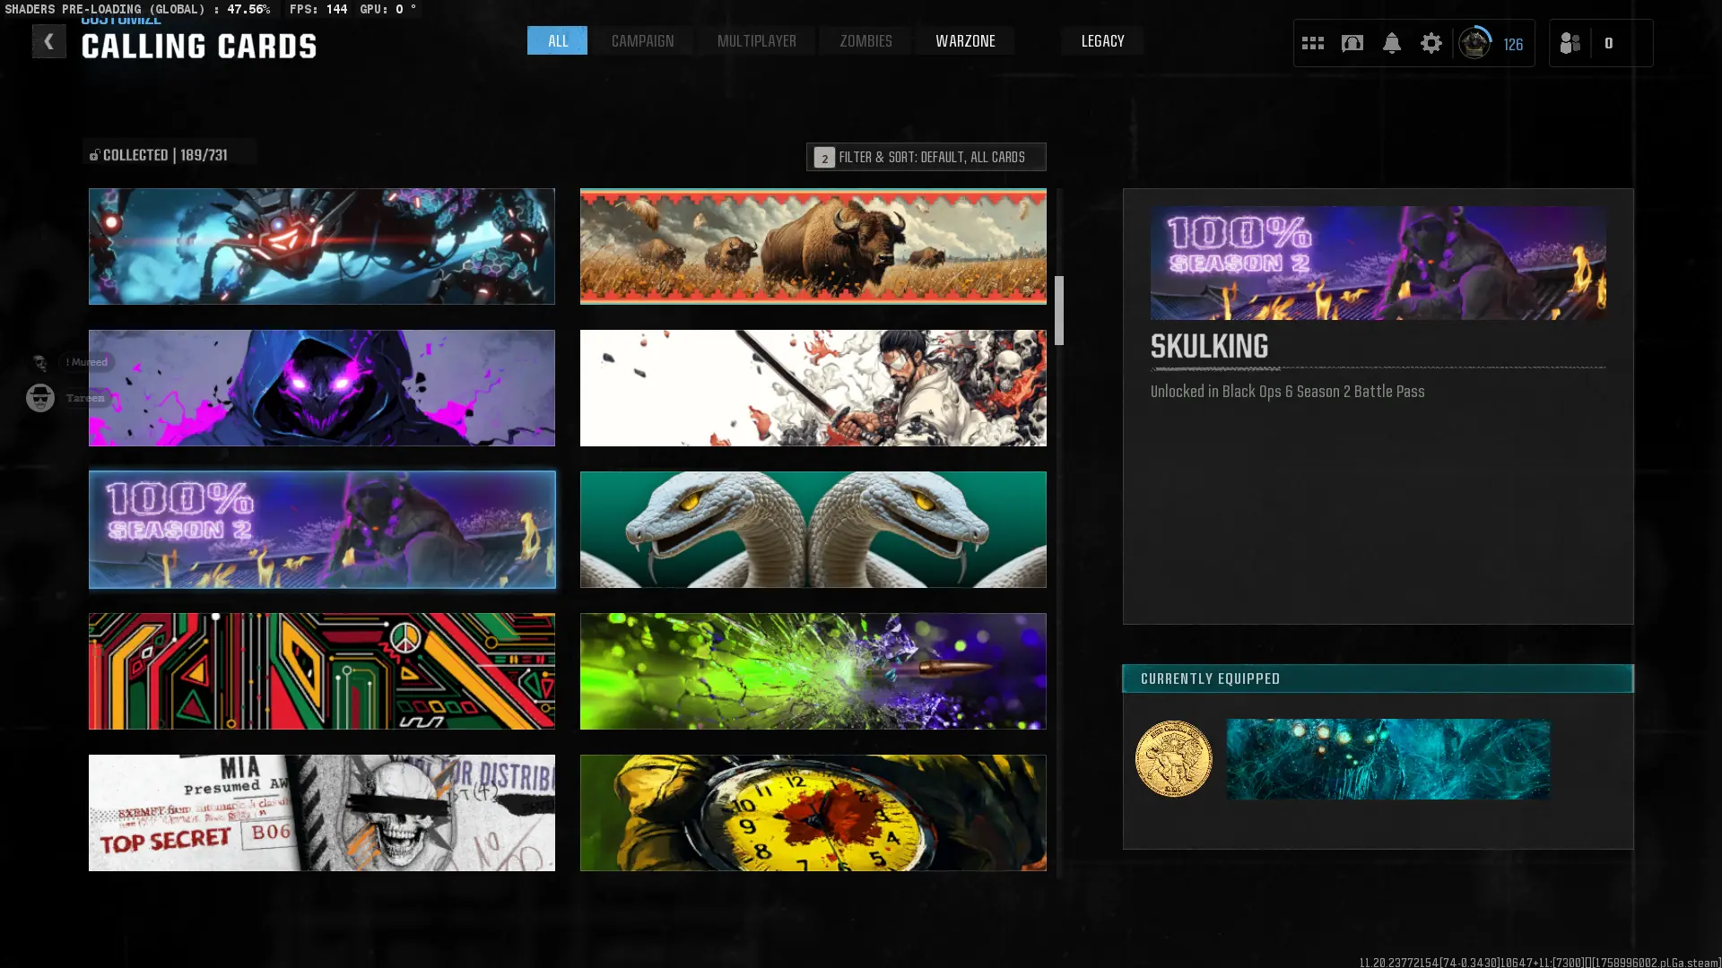Viewport: 1722px width, 968px height.
Task: Click the currently equipped teal calling card
Action: tap(1387, 758)
